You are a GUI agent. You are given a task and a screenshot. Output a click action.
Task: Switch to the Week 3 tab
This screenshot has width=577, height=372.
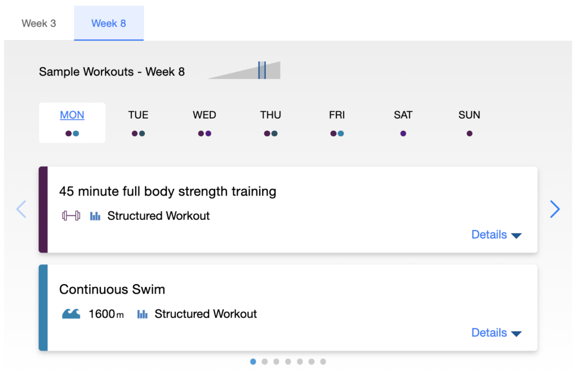tap(39, 24)
